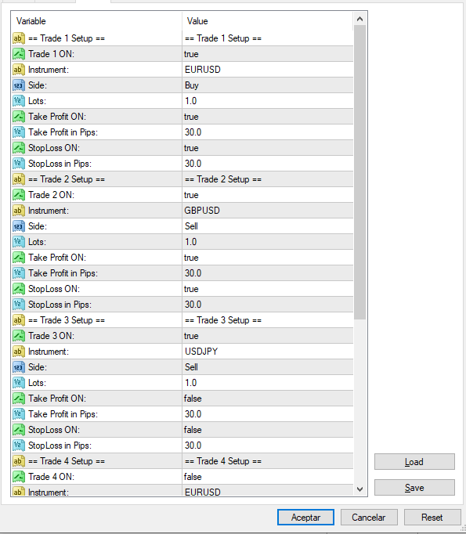This screenshot has height=534, width=466.
Task: Toggle the Trade 1 ON value 'true'
Action: (268, 54)
